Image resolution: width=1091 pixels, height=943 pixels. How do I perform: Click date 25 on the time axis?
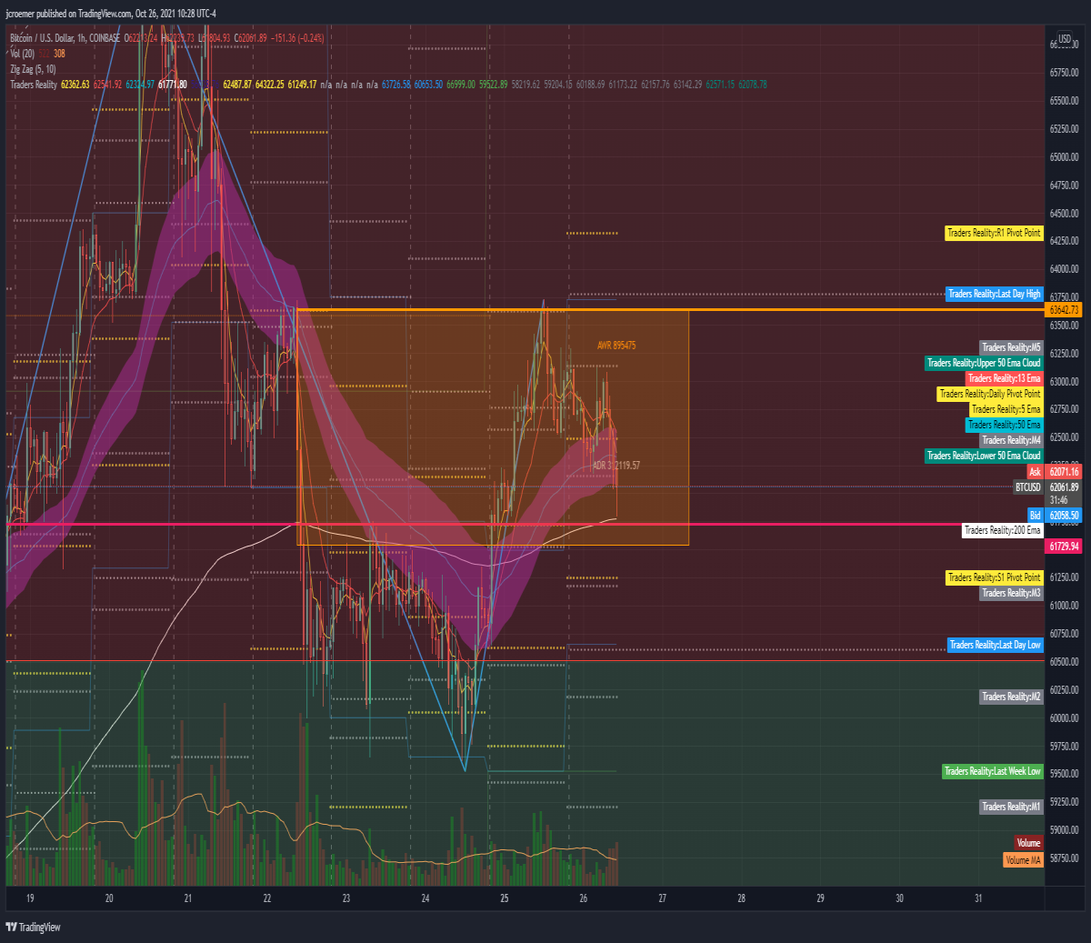[x=505, y=898]
